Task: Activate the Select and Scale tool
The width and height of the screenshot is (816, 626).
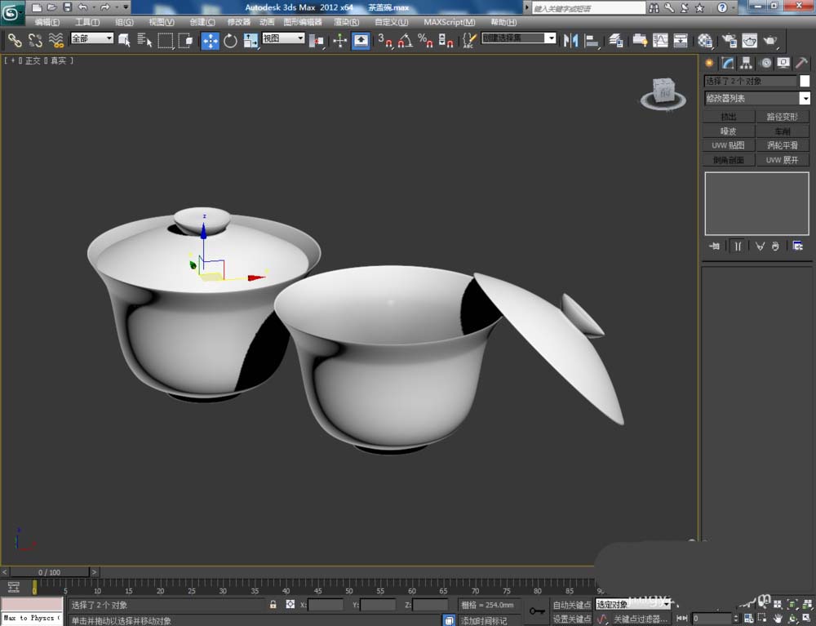Action: pos(251,41)
